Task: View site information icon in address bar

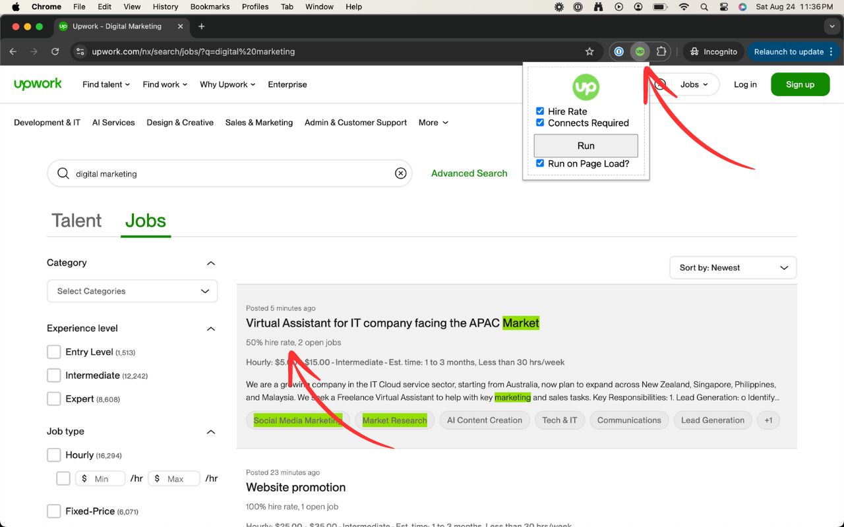Action: [x=80, y=51]
